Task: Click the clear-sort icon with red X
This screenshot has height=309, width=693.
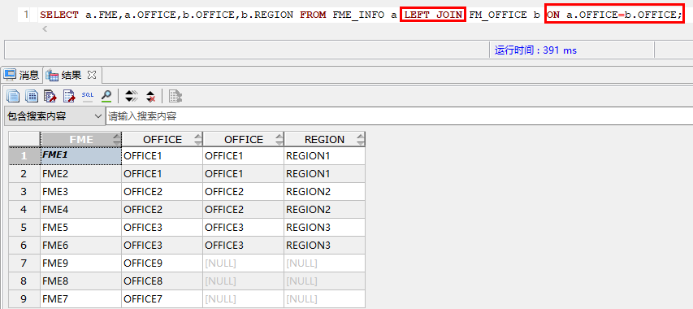Action: coord(151,96)
